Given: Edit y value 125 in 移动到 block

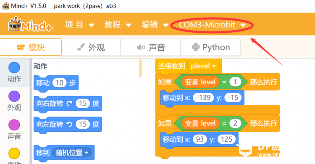Looking at the screenshot, I should 227,139.
